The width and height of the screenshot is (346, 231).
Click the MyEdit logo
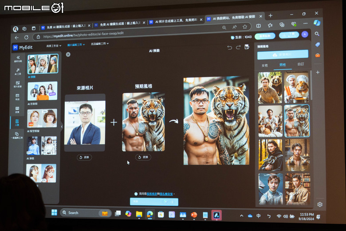click(x=23, y=48)
